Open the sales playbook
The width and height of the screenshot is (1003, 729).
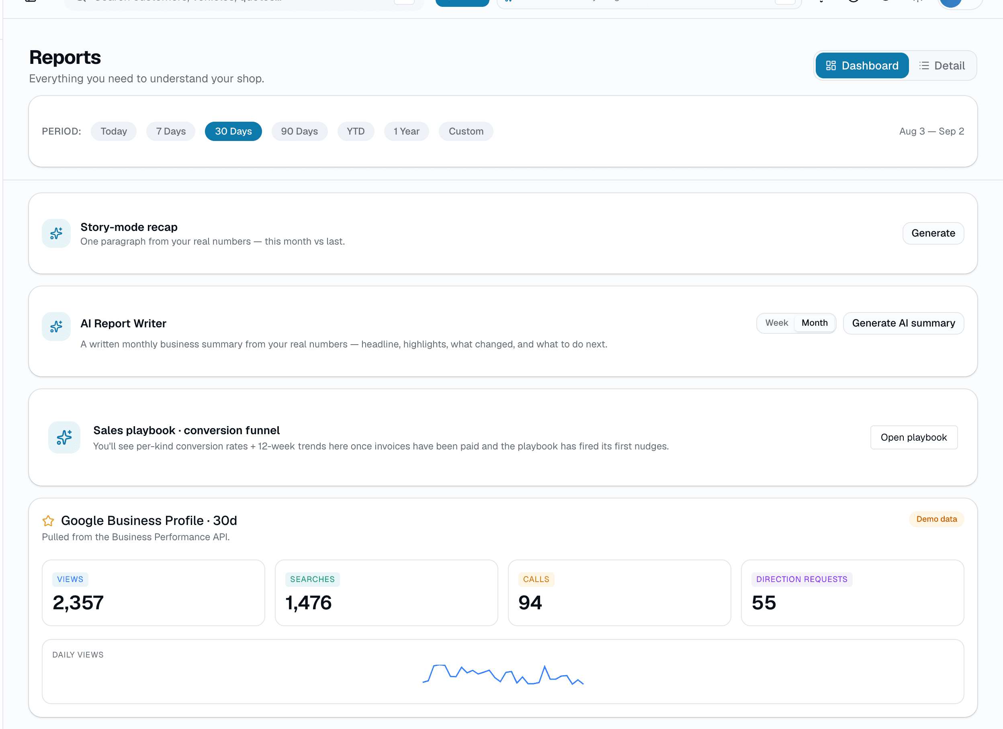pos(914,438)
